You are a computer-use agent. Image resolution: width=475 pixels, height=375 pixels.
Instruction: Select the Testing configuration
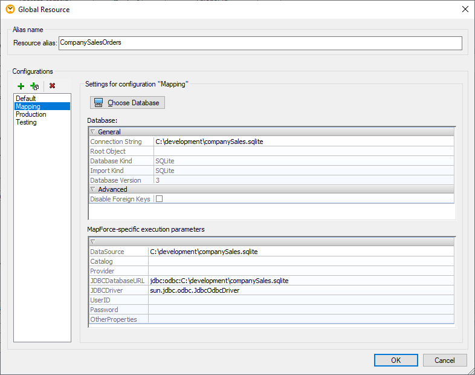pos(26,122)
